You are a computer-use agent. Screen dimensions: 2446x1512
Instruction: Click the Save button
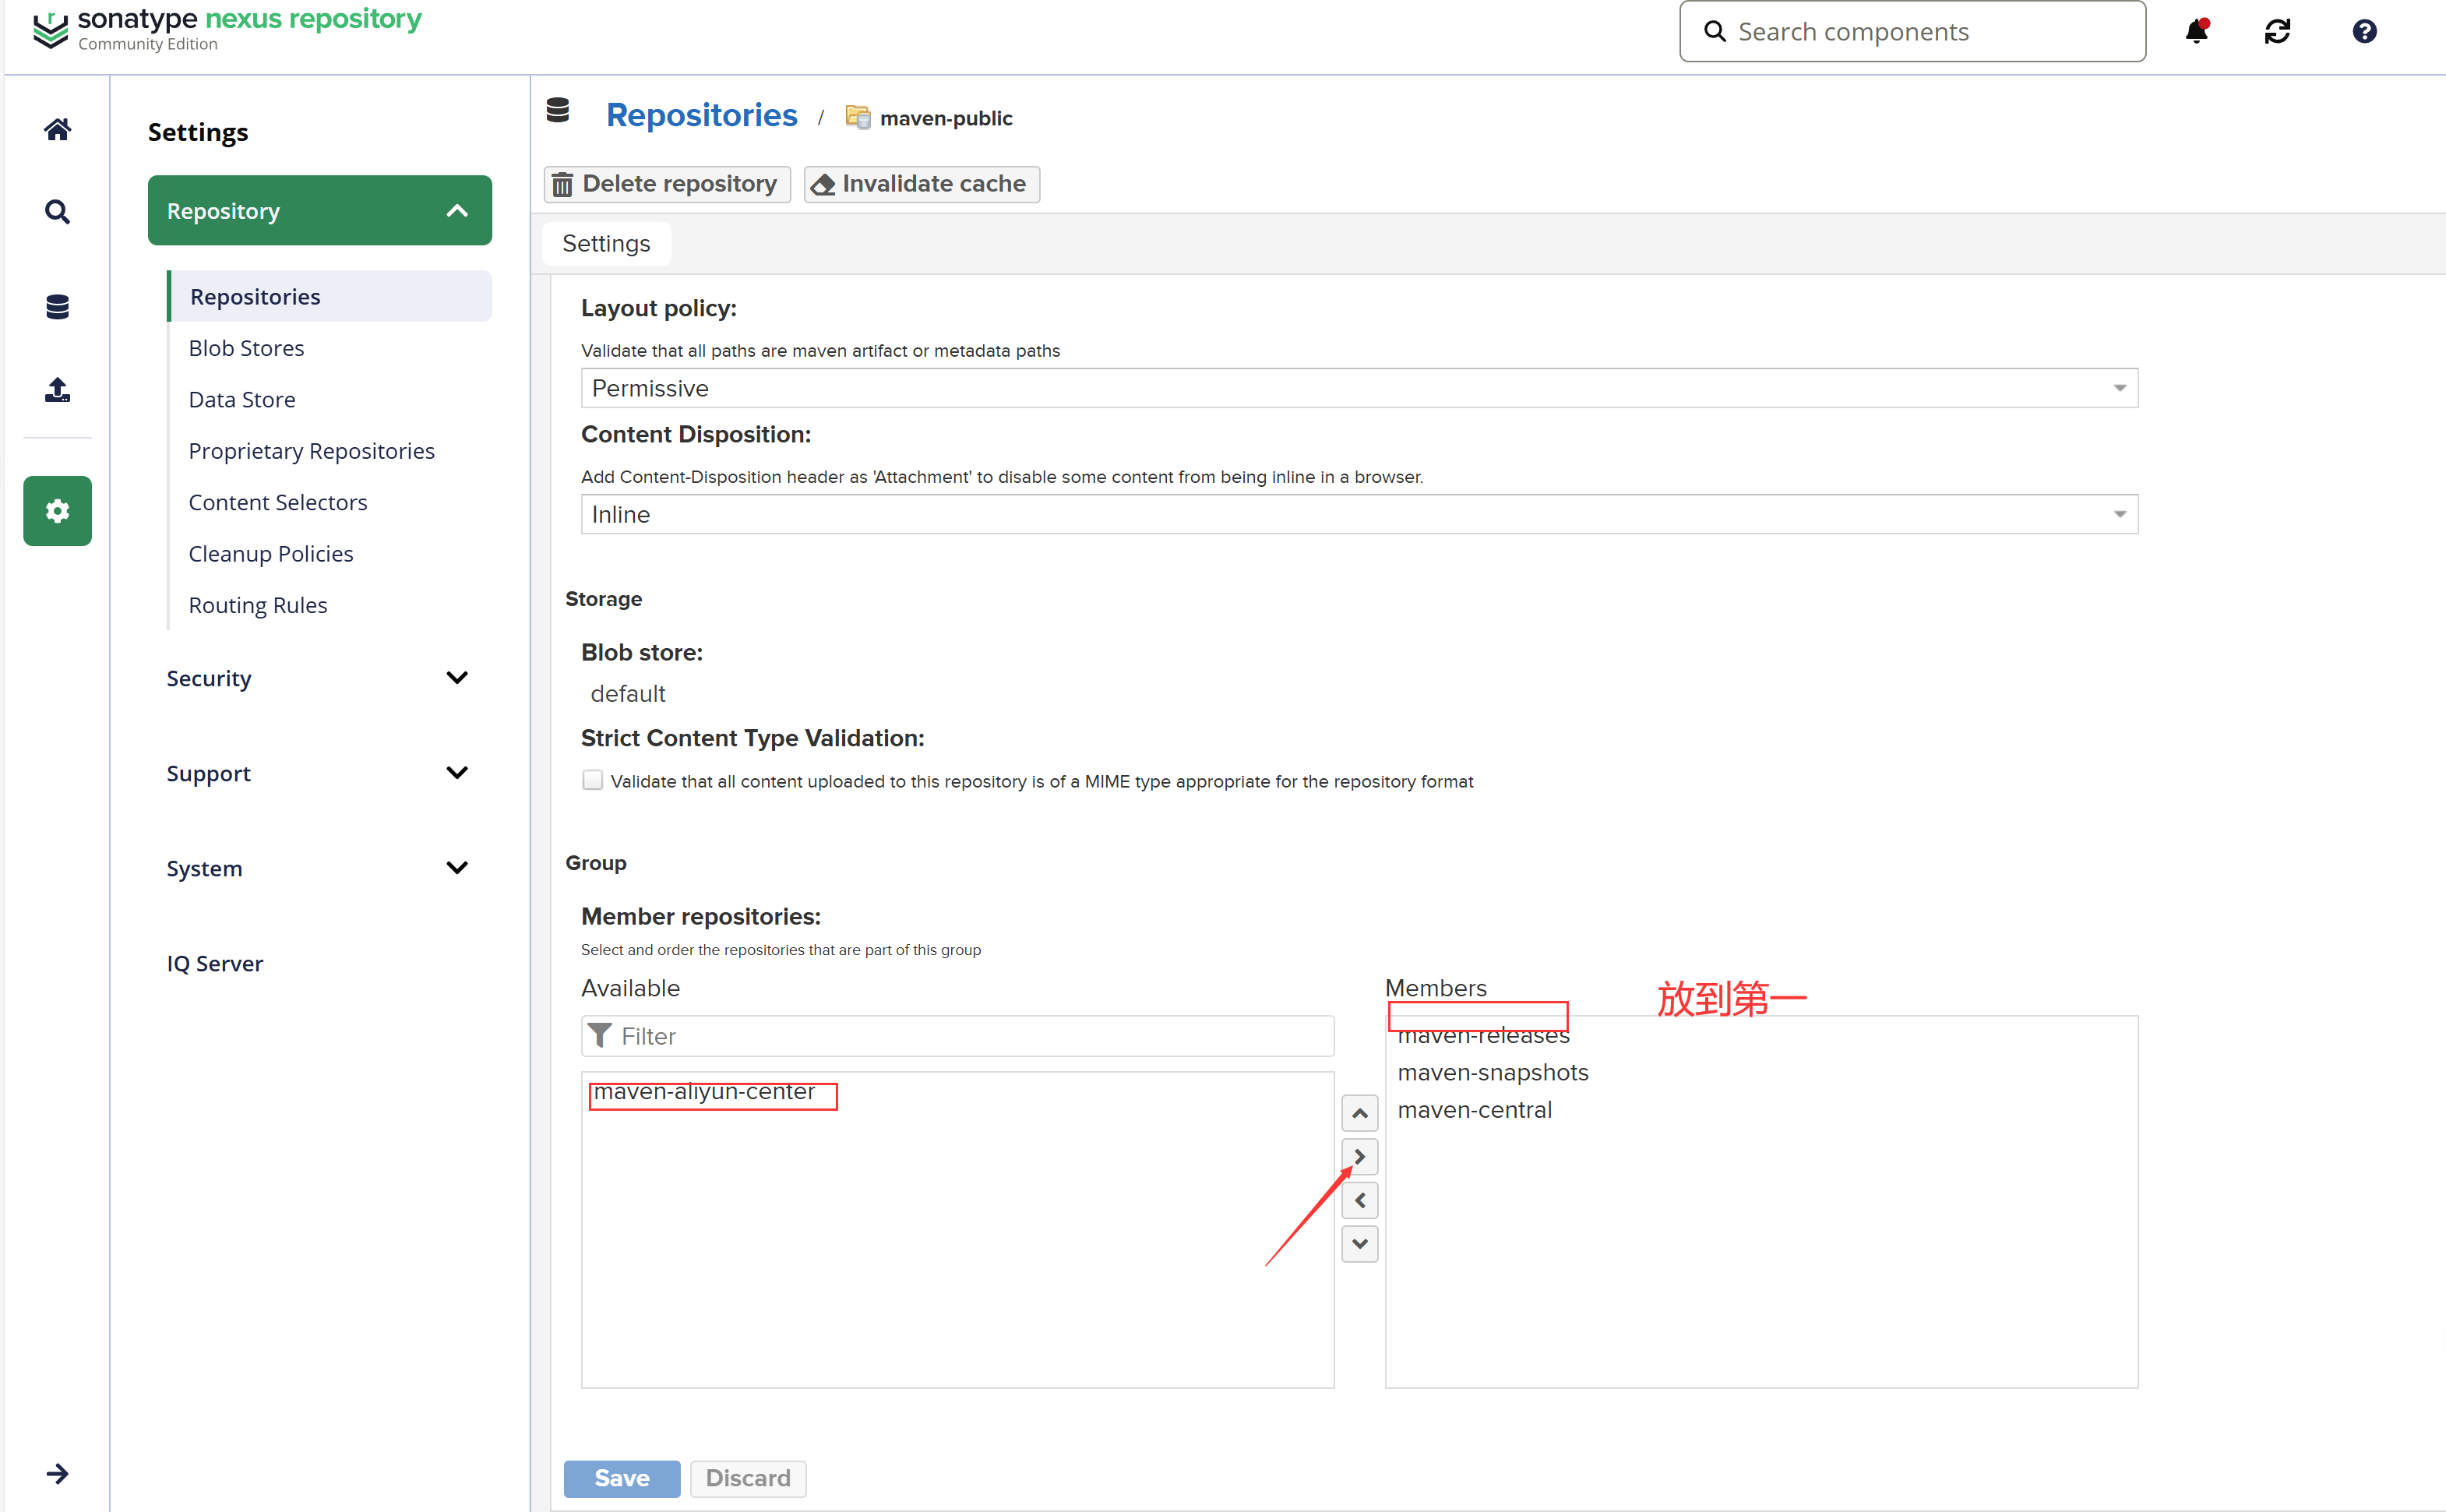click(621, 1478)
